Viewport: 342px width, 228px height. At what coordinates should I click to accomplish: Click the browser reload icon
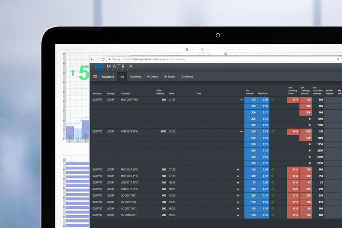pyautogui.click(x=104, y=59)
